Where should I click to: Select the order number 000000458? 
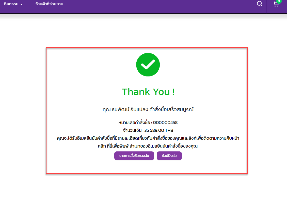(165, 123)
